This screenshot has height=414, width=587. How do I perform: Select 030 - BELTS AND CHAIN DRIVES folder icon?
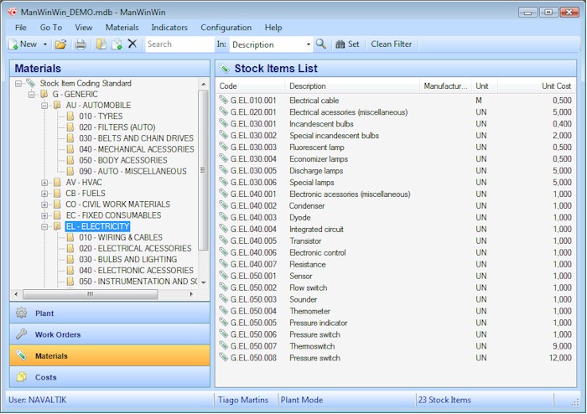point(70,138)
